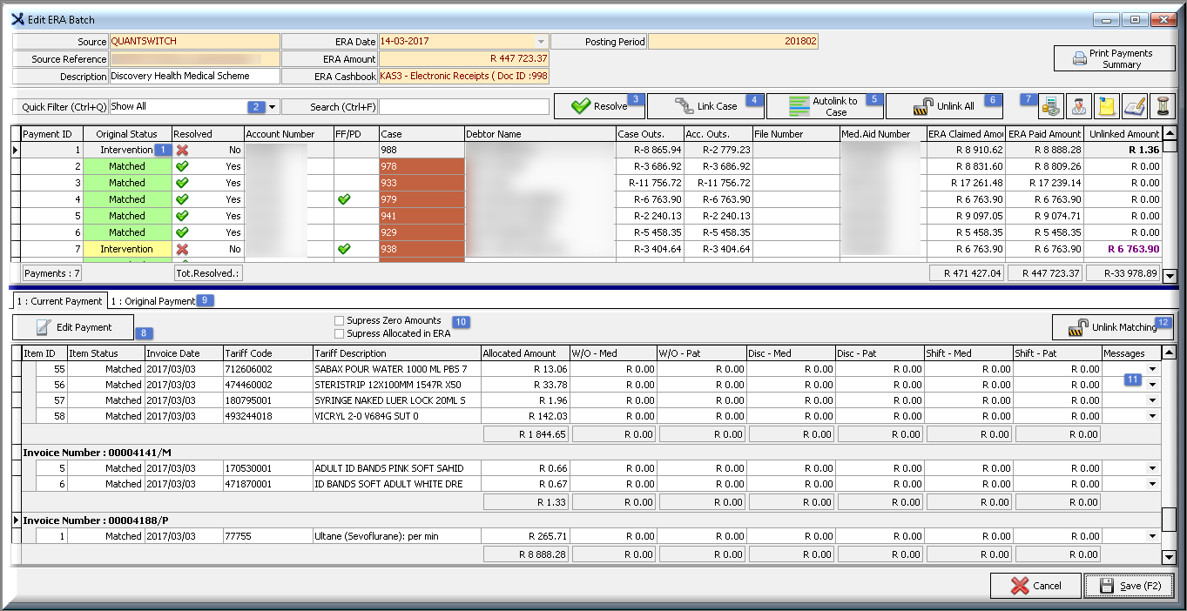
Task: Click green check resolved icon for payment 2
Action: (182, 166)
